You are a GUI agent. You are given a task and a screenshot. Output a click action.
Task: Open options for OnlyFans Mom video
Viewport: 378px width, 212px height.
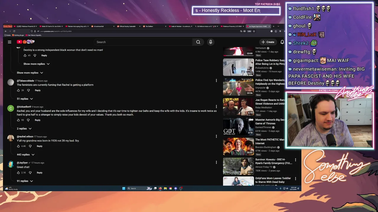click(x=295, y=178)
